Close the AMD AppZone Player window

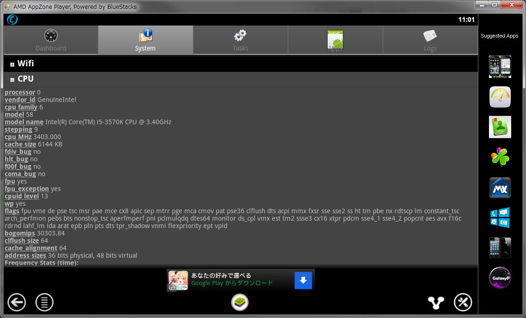(512, 5)
